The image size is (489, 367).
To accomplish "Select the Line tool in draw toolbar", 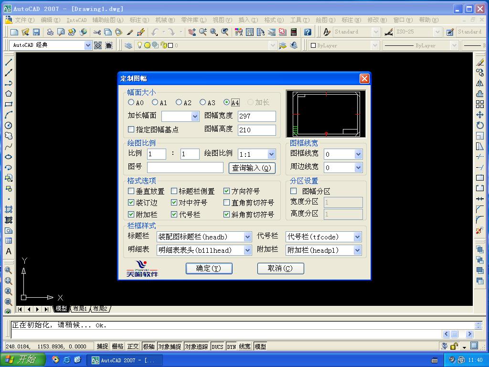I will point(9,62).
